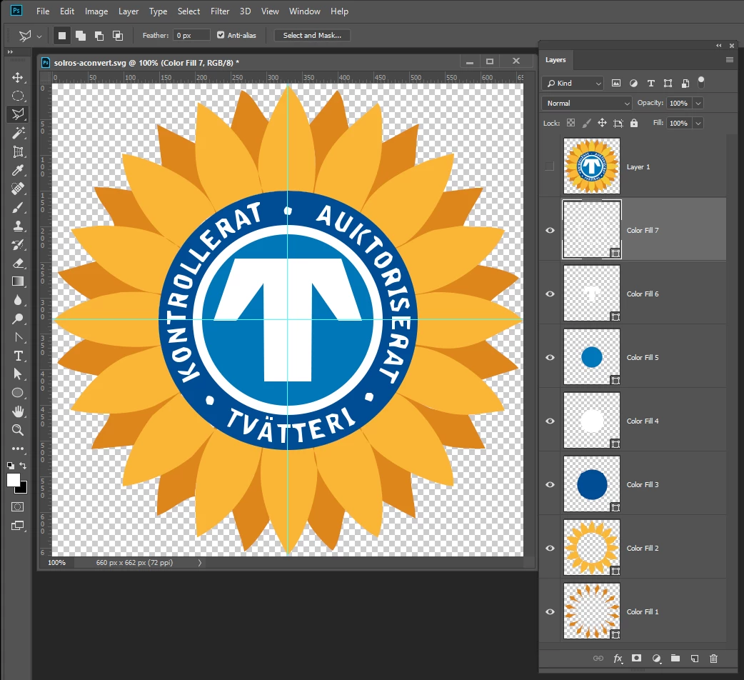The height and width of the screenshot is (680, 744).
Task: Create a new group folder
Action: tap(675, 658)
